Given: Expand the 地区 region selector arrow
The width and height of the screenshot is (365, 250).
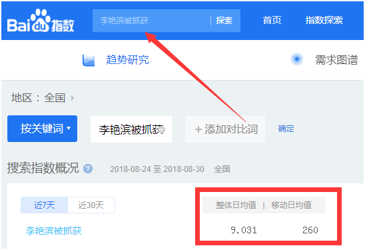Looking at the screenshot, I should point(73,98).
